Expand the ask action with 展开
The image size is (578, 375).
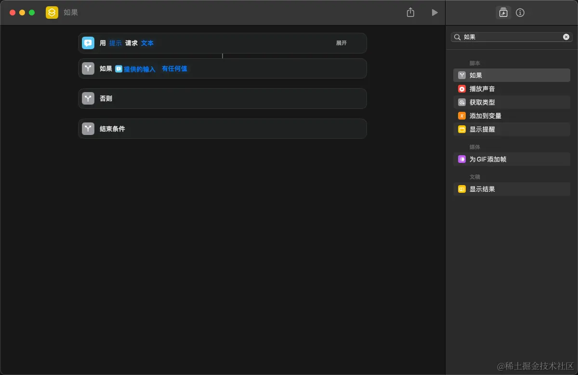pos(342,43)
